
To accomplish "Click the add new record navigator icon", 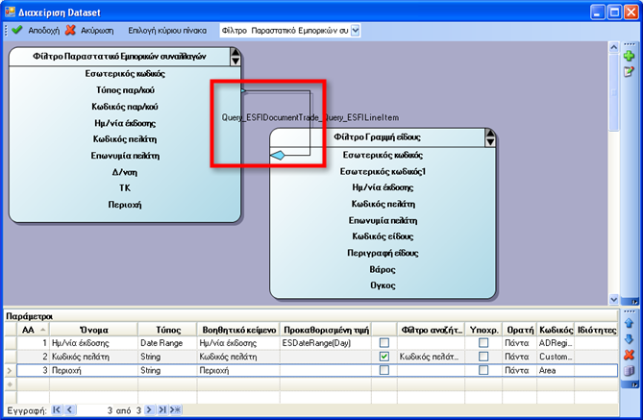I will pyautogui.click(x=175, y=409).
